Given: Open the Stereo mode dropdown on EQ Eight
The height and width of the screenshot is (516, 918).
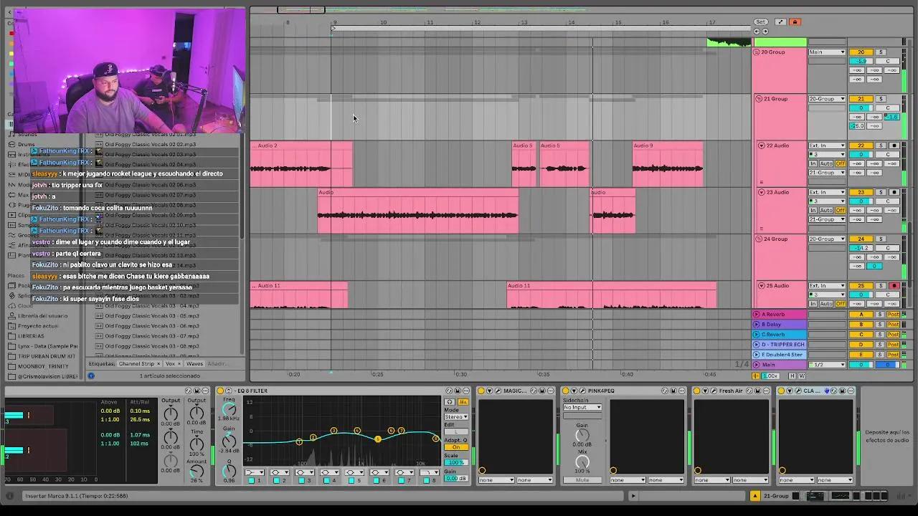Looking at the screenshot, I should pos(455,416).
